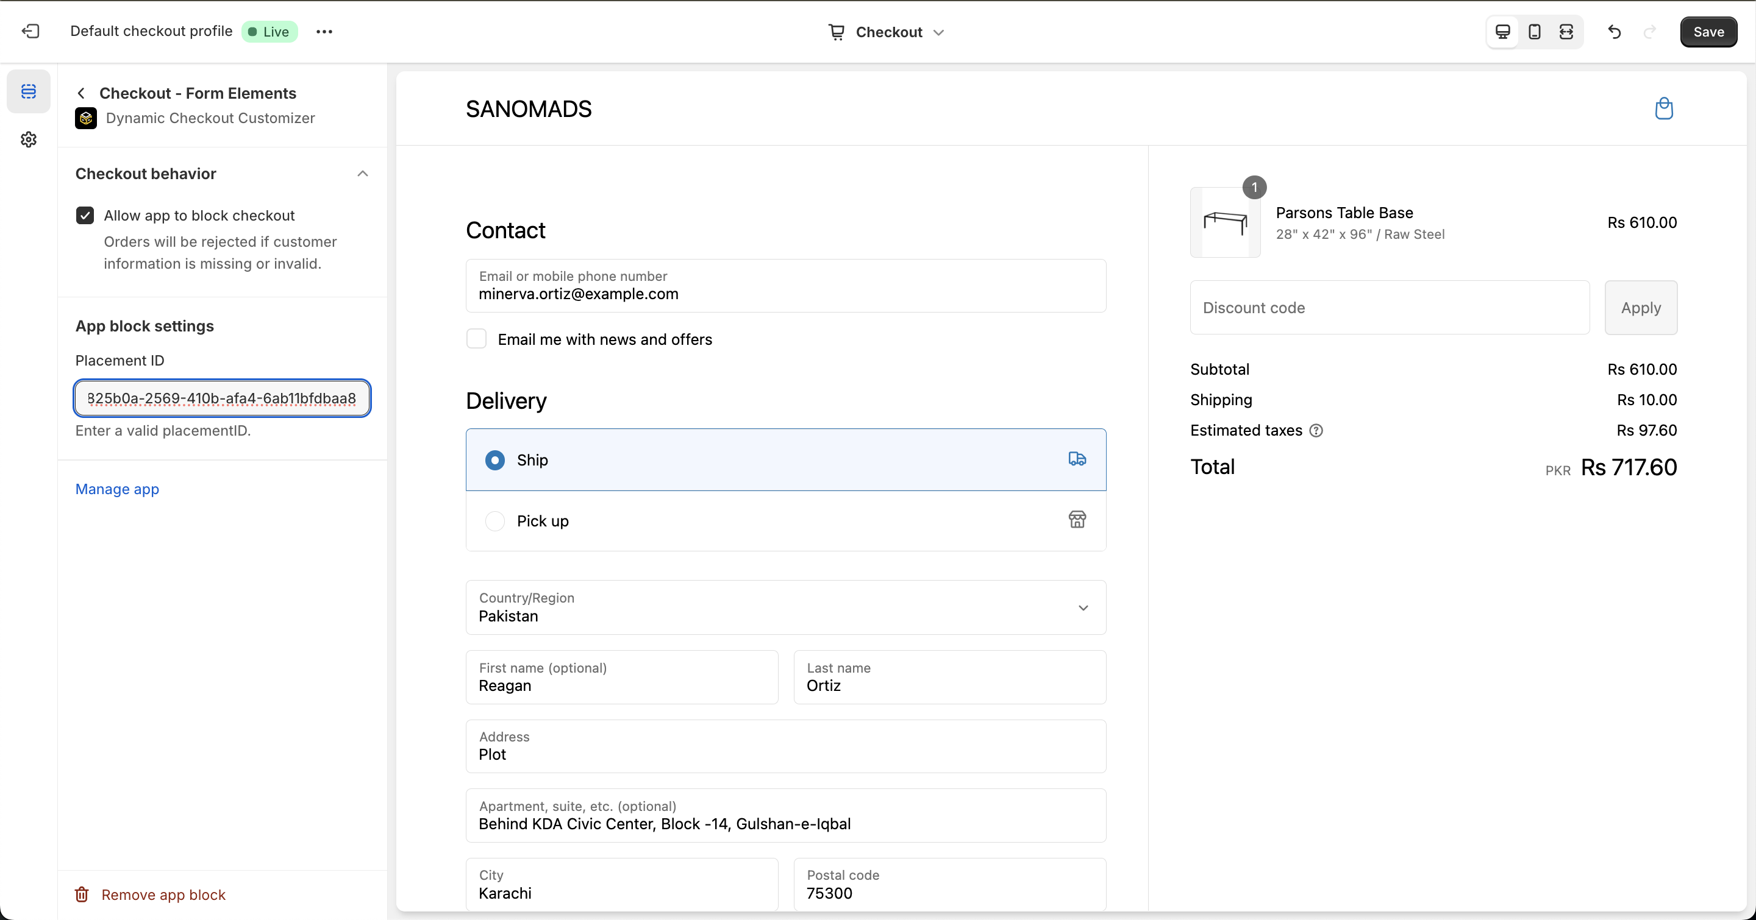Click the Discount code field

tap(1390, 308)
